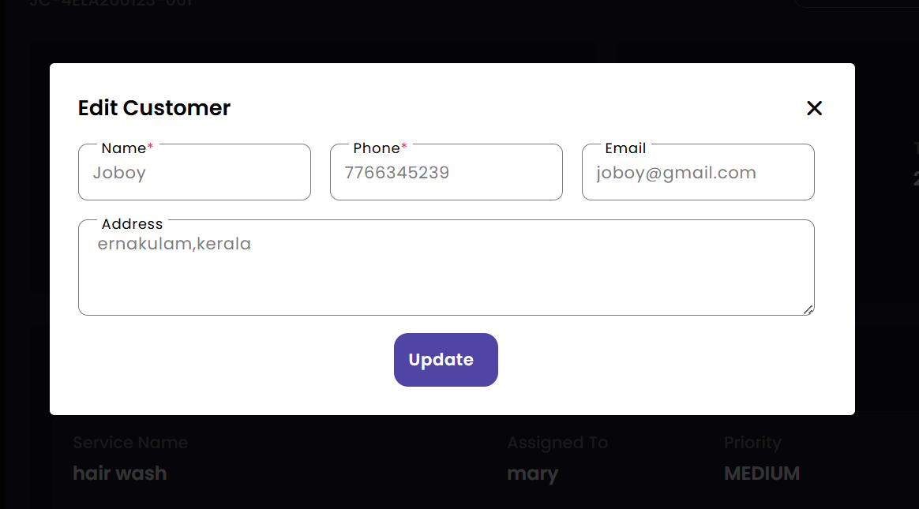Image resolution: width=919 pixels, height=509 pixels.
Task: Click the Edit Customer dialog title
Action: tap(154, 108)
